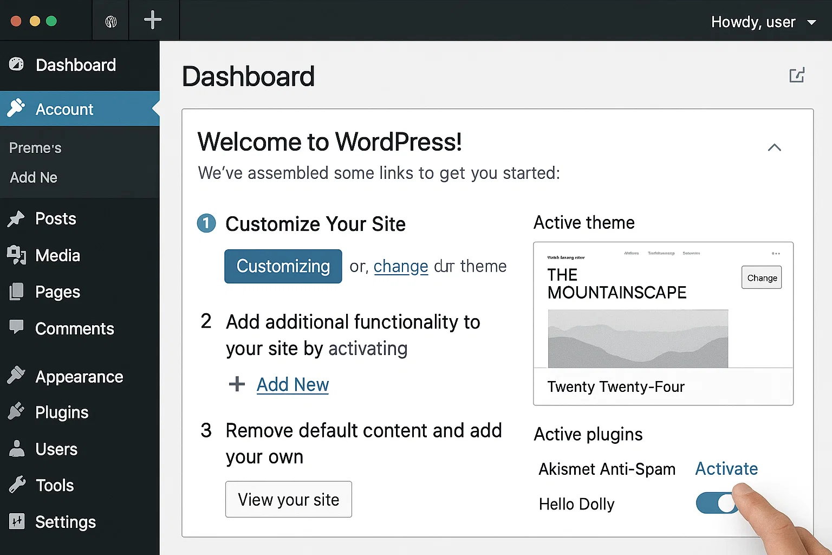Screen dimensions: 832x555
Task: Select the Dashboard menu item
Action: [75, 65]
